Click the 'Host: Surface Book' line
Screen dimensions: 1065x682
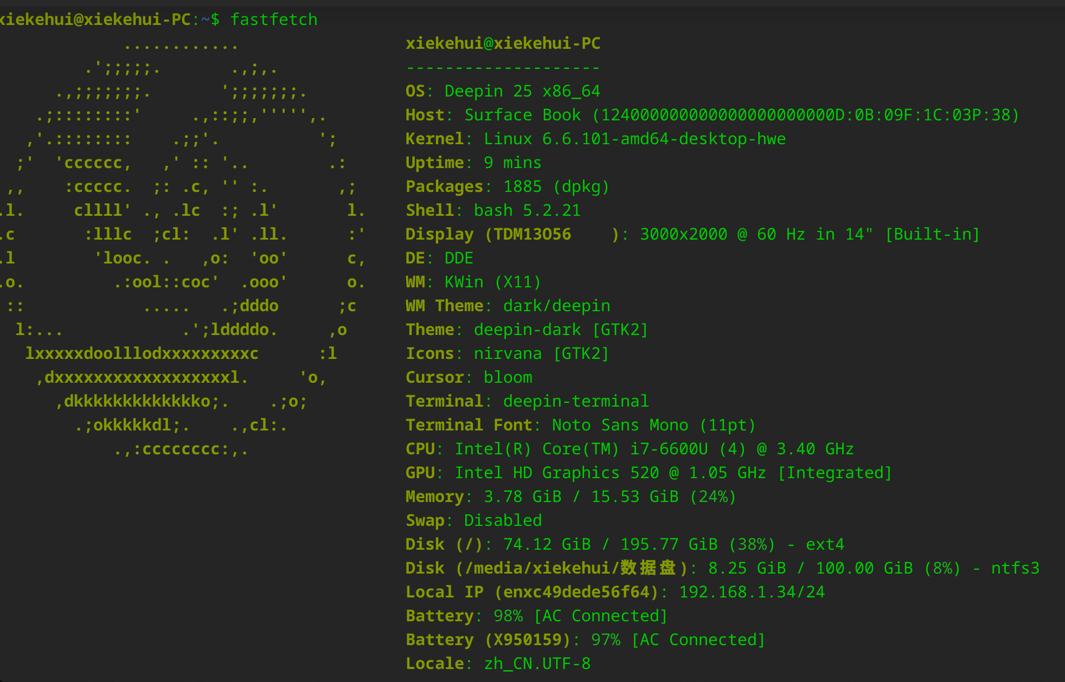(x=713, y=115)
